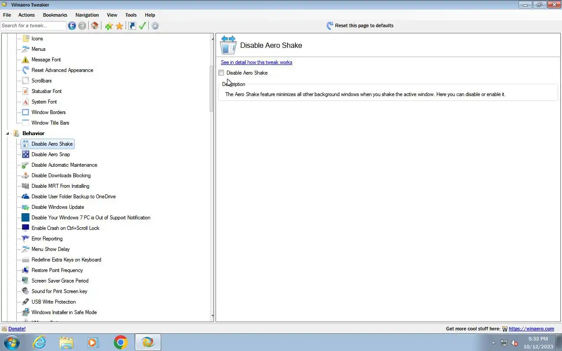The width and height of the screenshot is (562, 351).
Task: Click the Reset Advanced Appearance icon
Action: click(25, 70)
